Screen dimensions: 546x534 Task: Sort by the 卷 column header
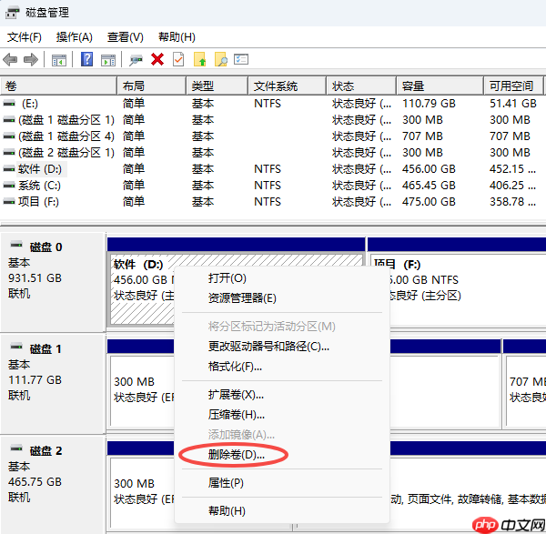(58, 86)
